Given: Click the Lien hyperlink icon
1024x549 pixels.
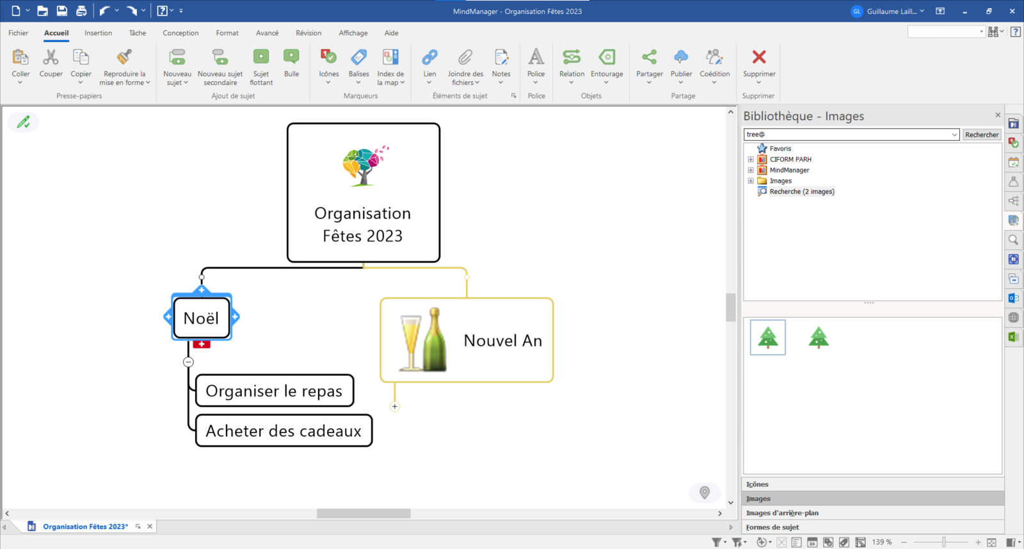Looking at the screenshot, I should (x=429, y=58).
